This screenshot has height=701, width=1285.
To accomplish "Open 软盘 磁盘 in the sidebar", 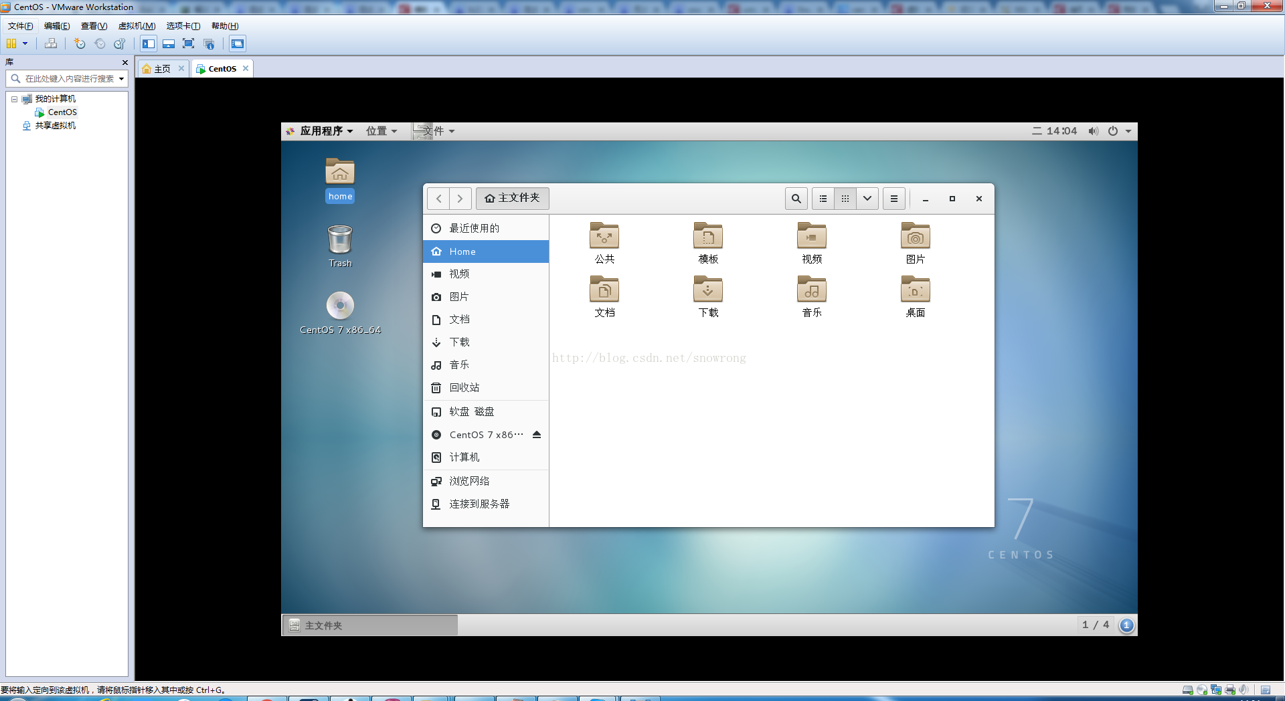I will click(486, 412).
